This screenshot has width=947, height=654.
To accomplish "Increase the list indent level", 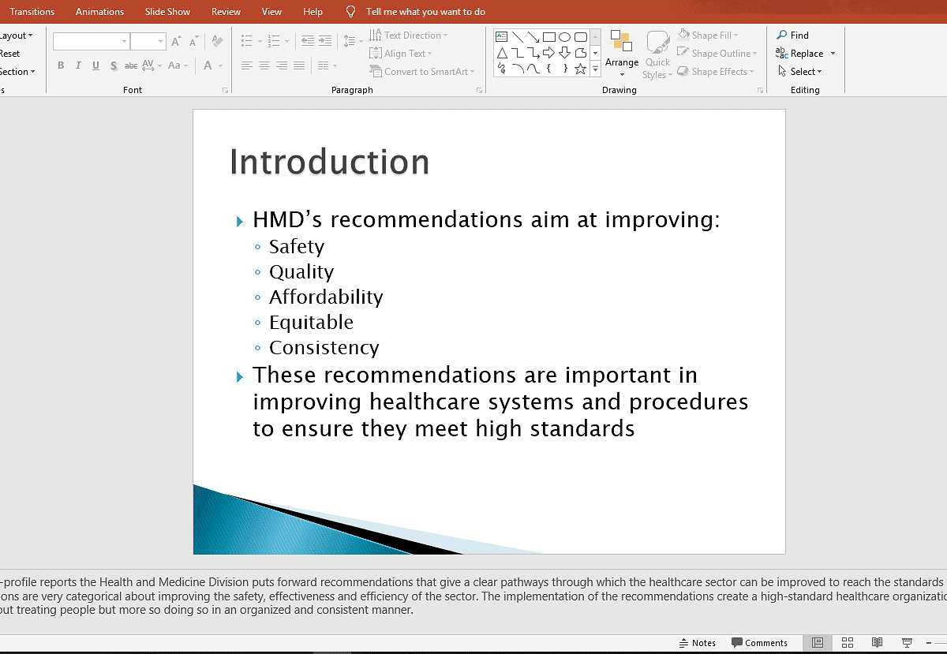I will pos(326,41).
